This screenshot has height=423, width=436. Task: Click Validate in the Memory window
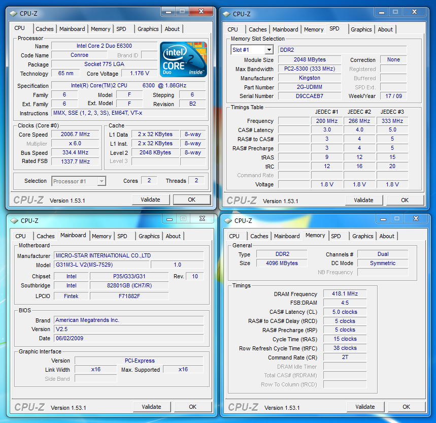pos(365,407)
